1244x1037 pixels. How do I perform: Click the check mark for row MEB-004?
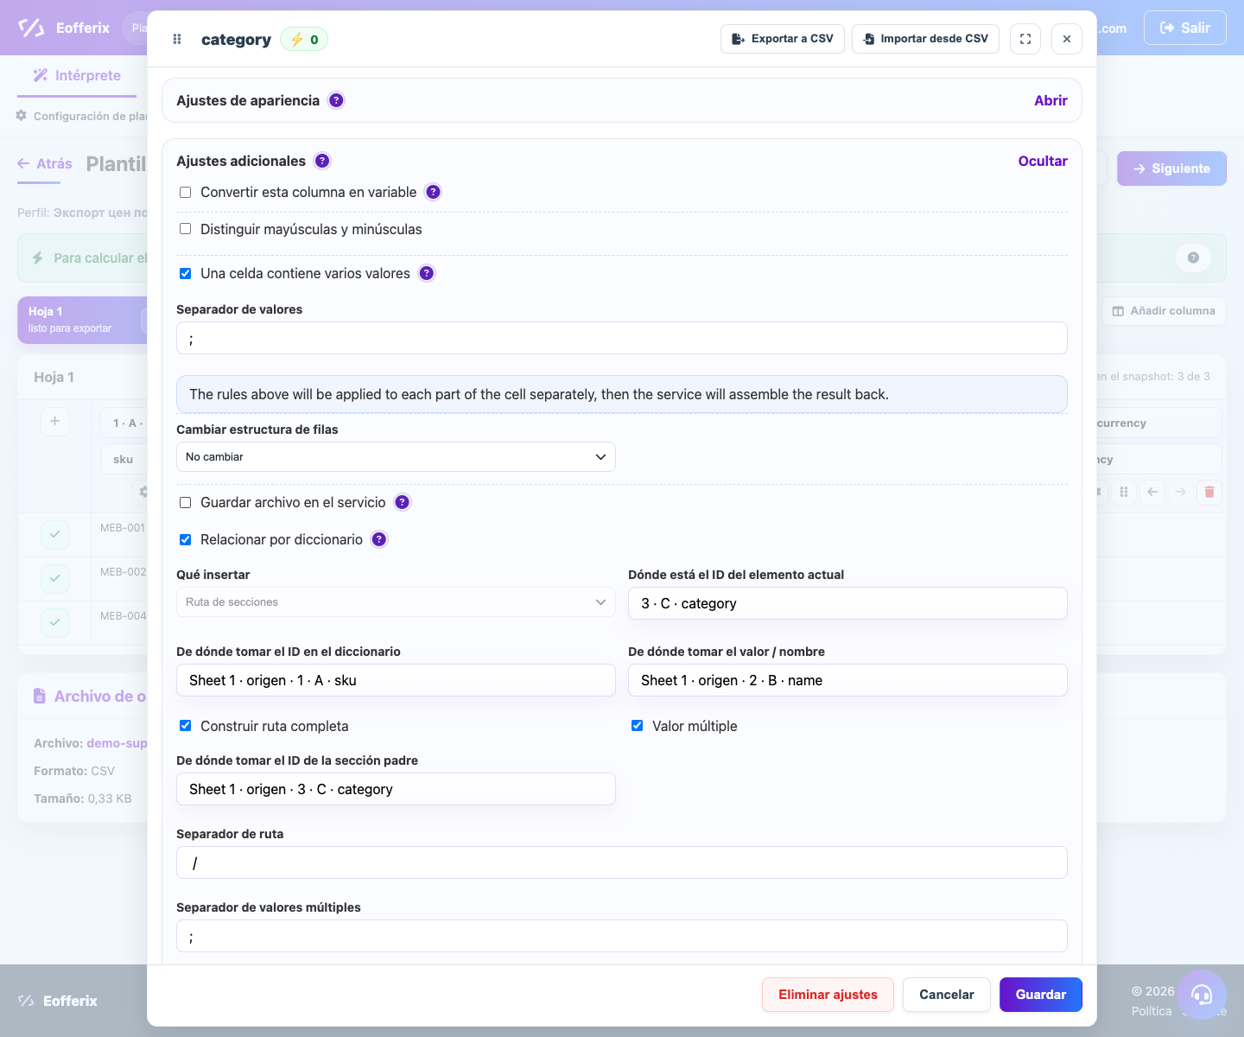[x=54, y=622]
